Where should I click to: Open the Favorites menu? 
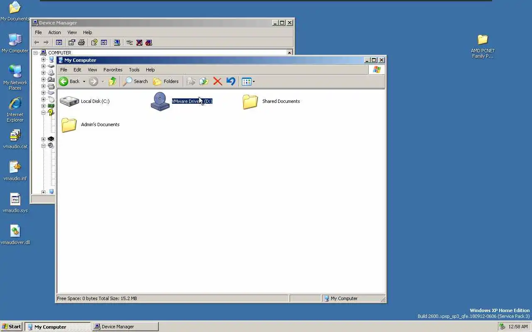coord(113,70)
